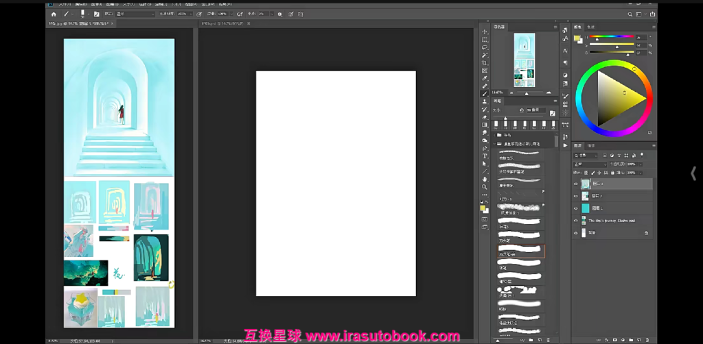Open the File menu
Image resolution: width=703 pixels, height=344 pixels.
[65, 4]
